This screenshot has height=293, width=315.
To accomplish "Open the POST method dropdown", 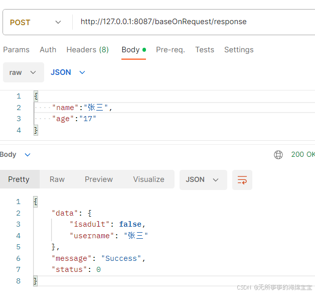I will coord(35,22).
